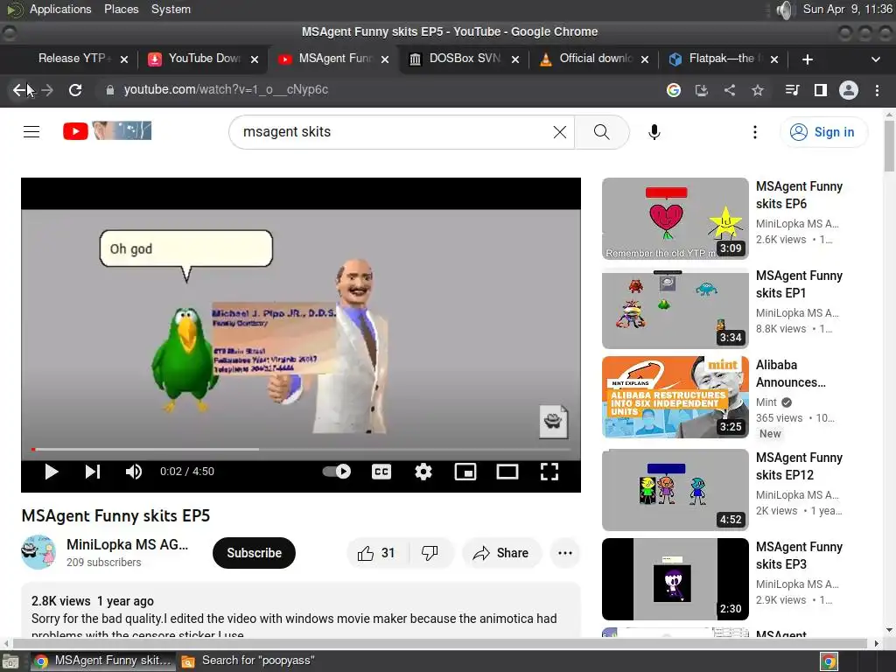
Task: Like the video with thumbs up
Action: pos(376,553)
